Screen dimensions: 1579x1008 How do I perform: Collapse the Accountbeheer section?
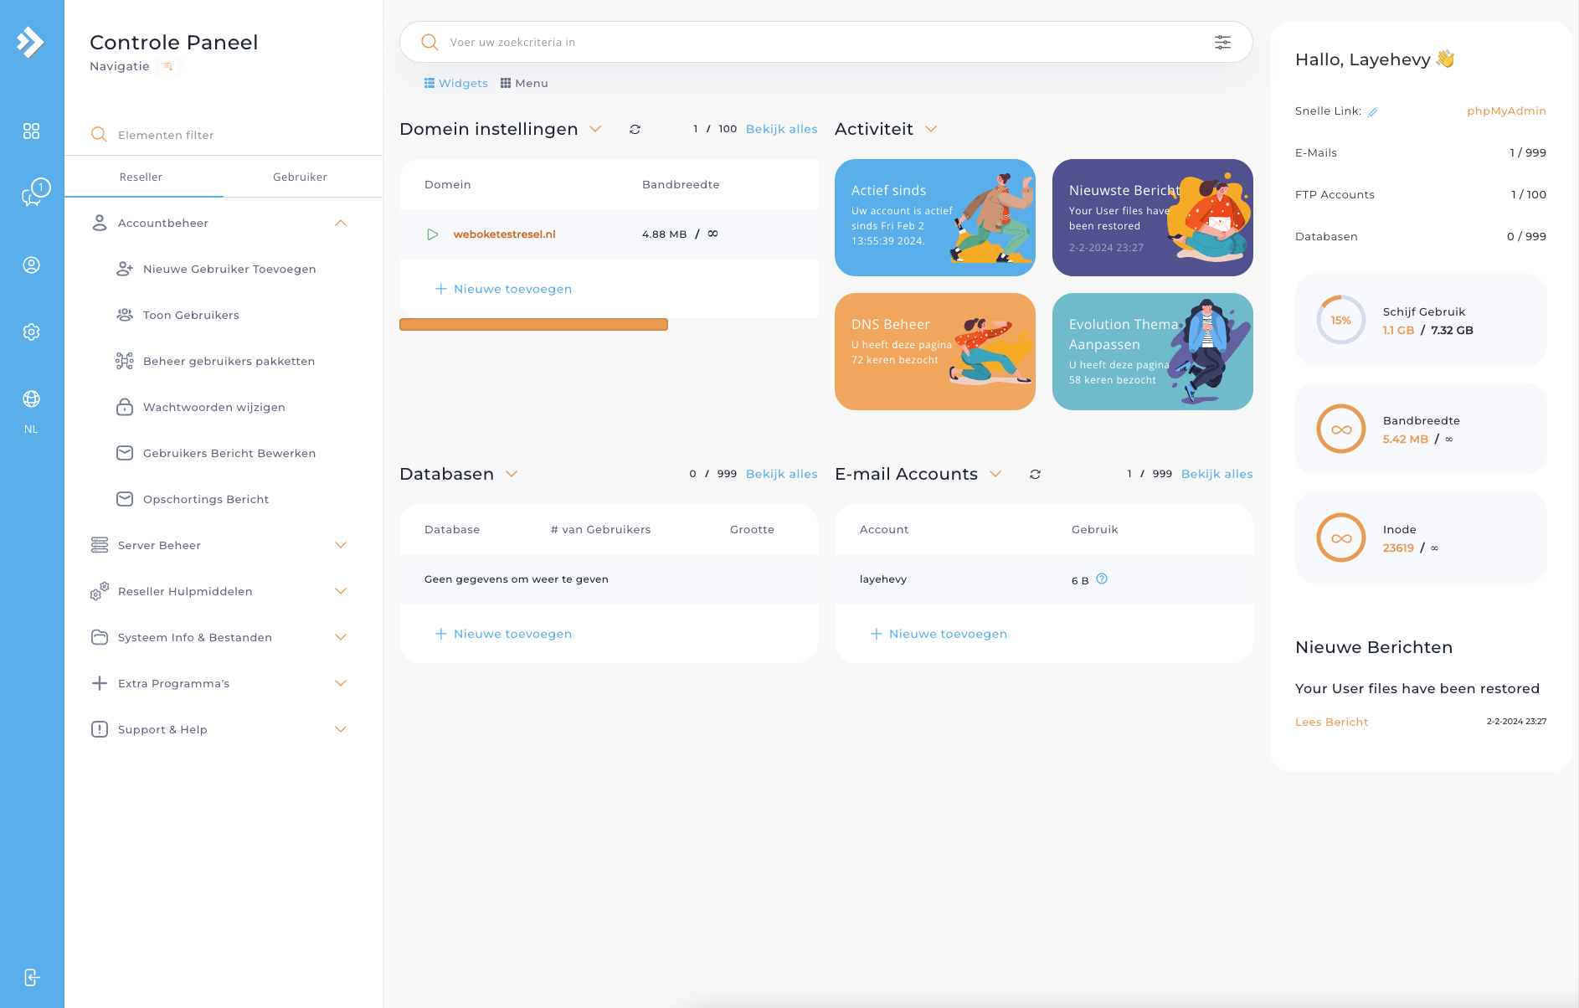341,223
